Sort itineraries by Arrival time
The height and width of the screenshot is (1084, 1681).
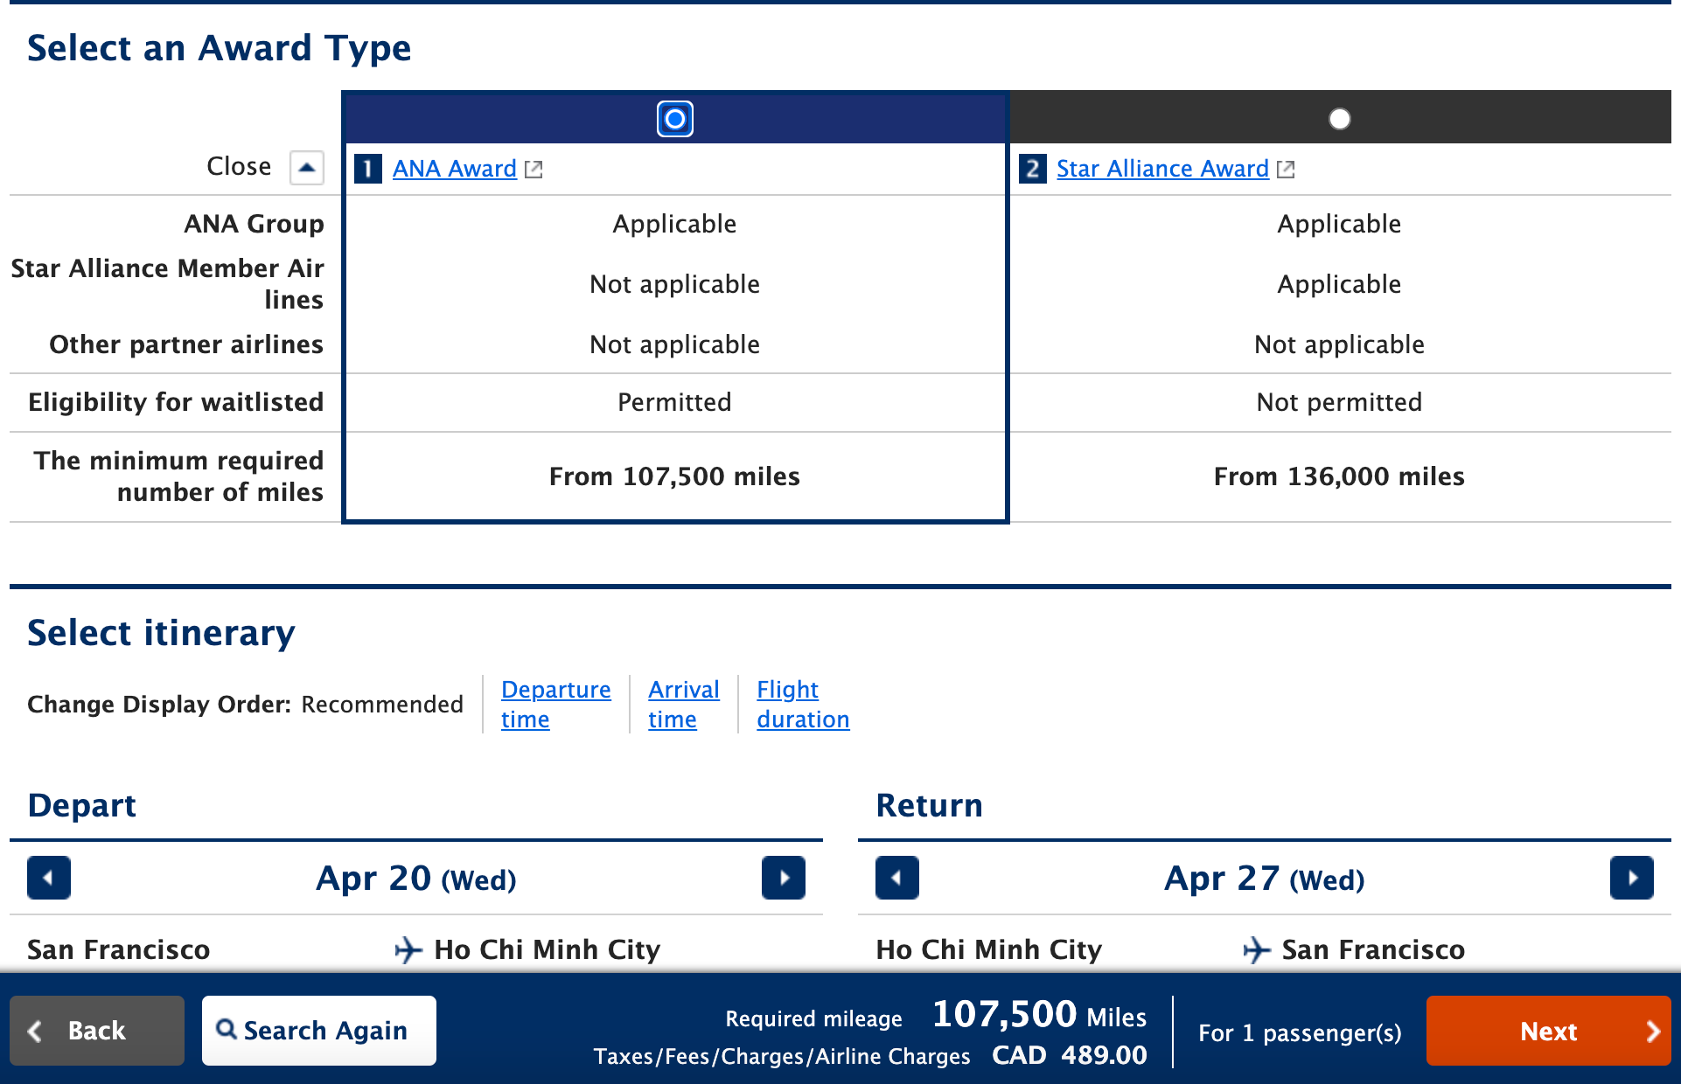click(683, 704)
